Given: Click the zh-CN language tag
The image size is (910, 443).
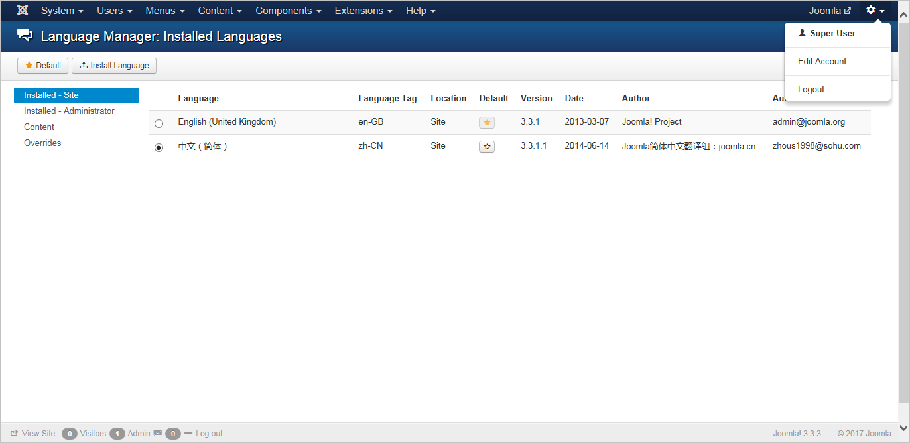Looking at the screenshot, I should 370,146.
